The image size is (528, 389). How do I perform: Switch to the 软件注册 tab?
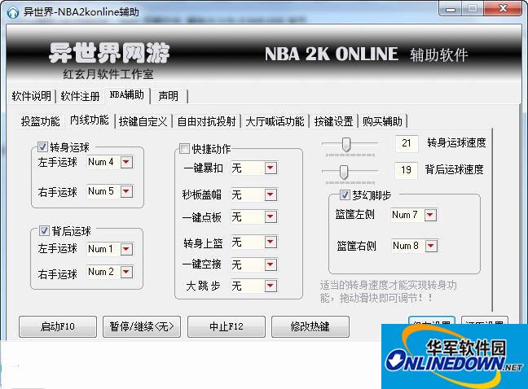[80, 96]
